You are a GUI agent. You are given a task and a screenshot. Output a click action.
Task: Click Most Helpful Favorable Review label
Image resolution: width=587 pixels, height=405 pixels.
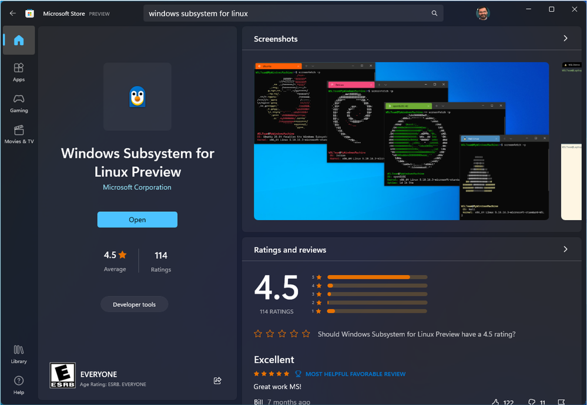(x=355, y=374)
